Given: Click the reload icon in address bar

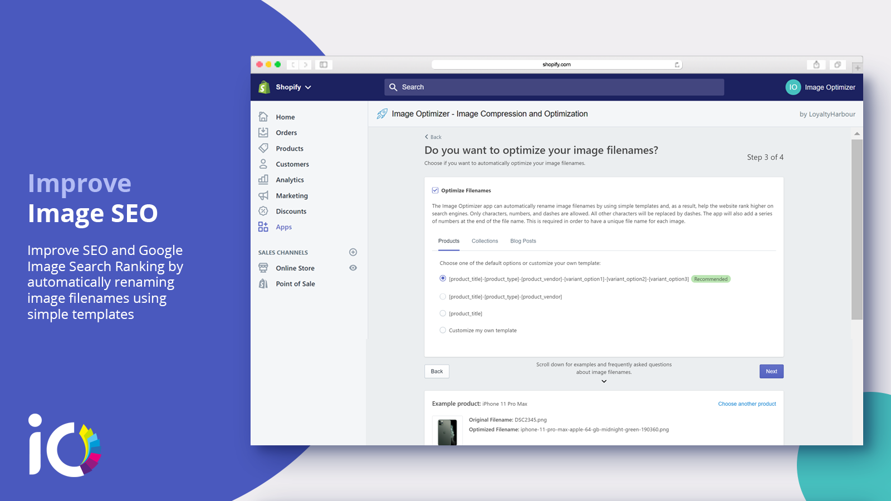Looking at the screenshot, I should (x=677, y=65).
